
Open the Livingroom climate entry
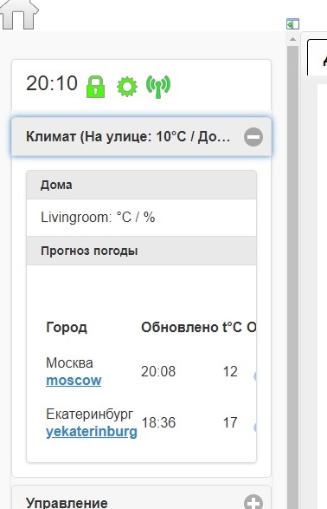click(x=142, y=218)
